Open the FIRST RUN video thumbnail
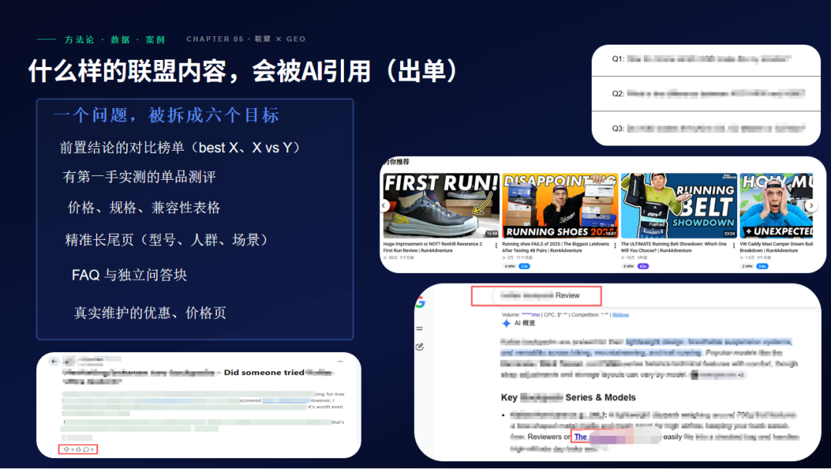Screen dimensions: 831x469 441,205
